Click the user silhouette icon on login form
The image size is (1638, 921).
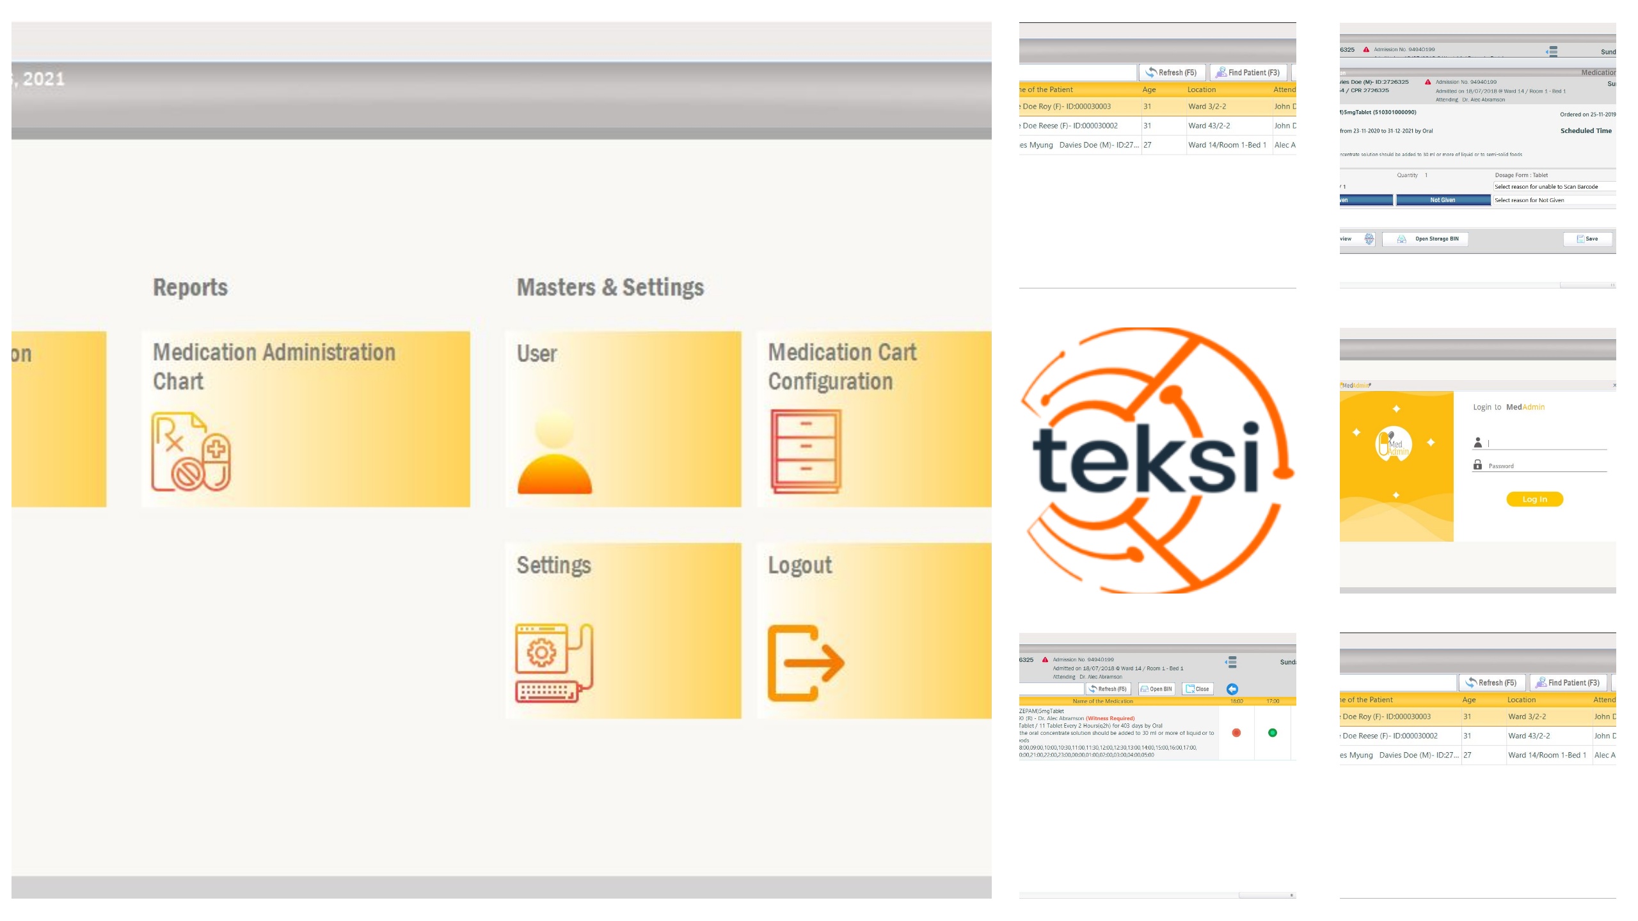coord(1477,443)
